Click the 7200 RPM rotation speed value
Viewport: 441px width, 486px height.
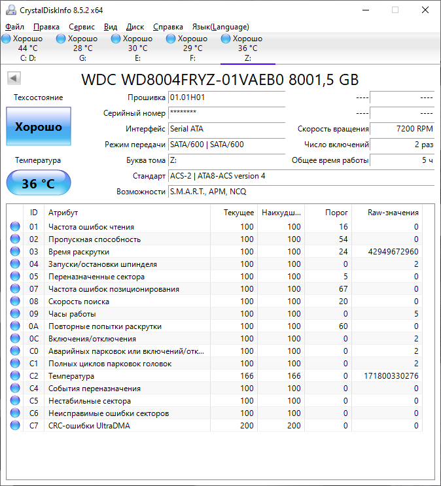click(402, 129)
